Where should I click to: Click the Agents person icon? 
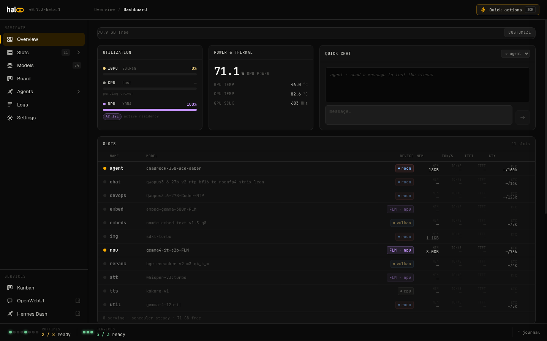(10, 92)
